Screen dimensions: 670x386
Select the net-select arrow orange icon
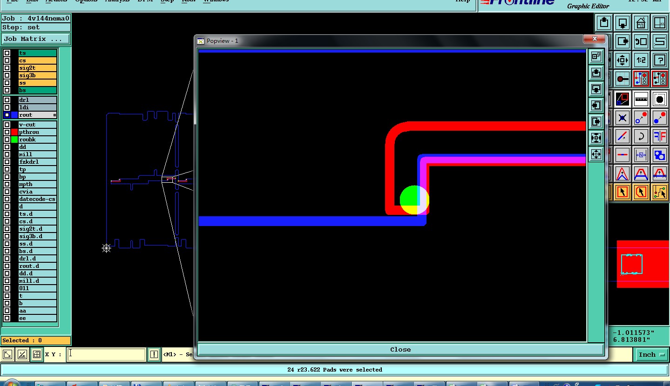(660, 192)
